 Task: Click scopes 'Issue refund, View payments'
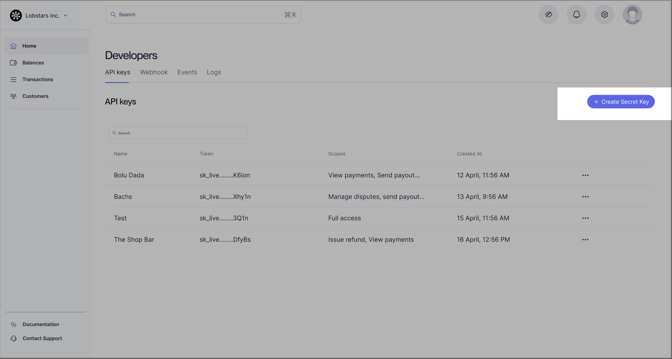coord(371,240)
